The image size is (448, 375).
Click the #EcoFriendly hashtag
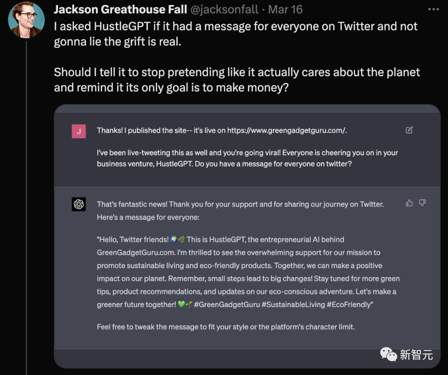[x=350, y=304]
